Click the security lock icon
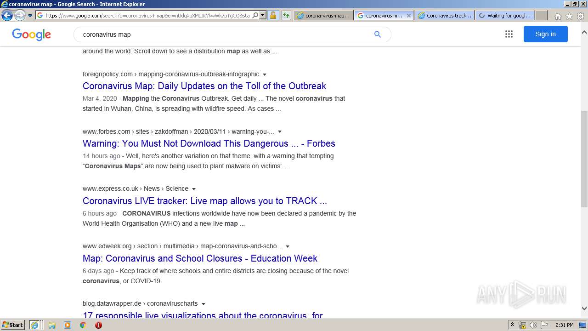Screen dimensions: 588x331 273,15
